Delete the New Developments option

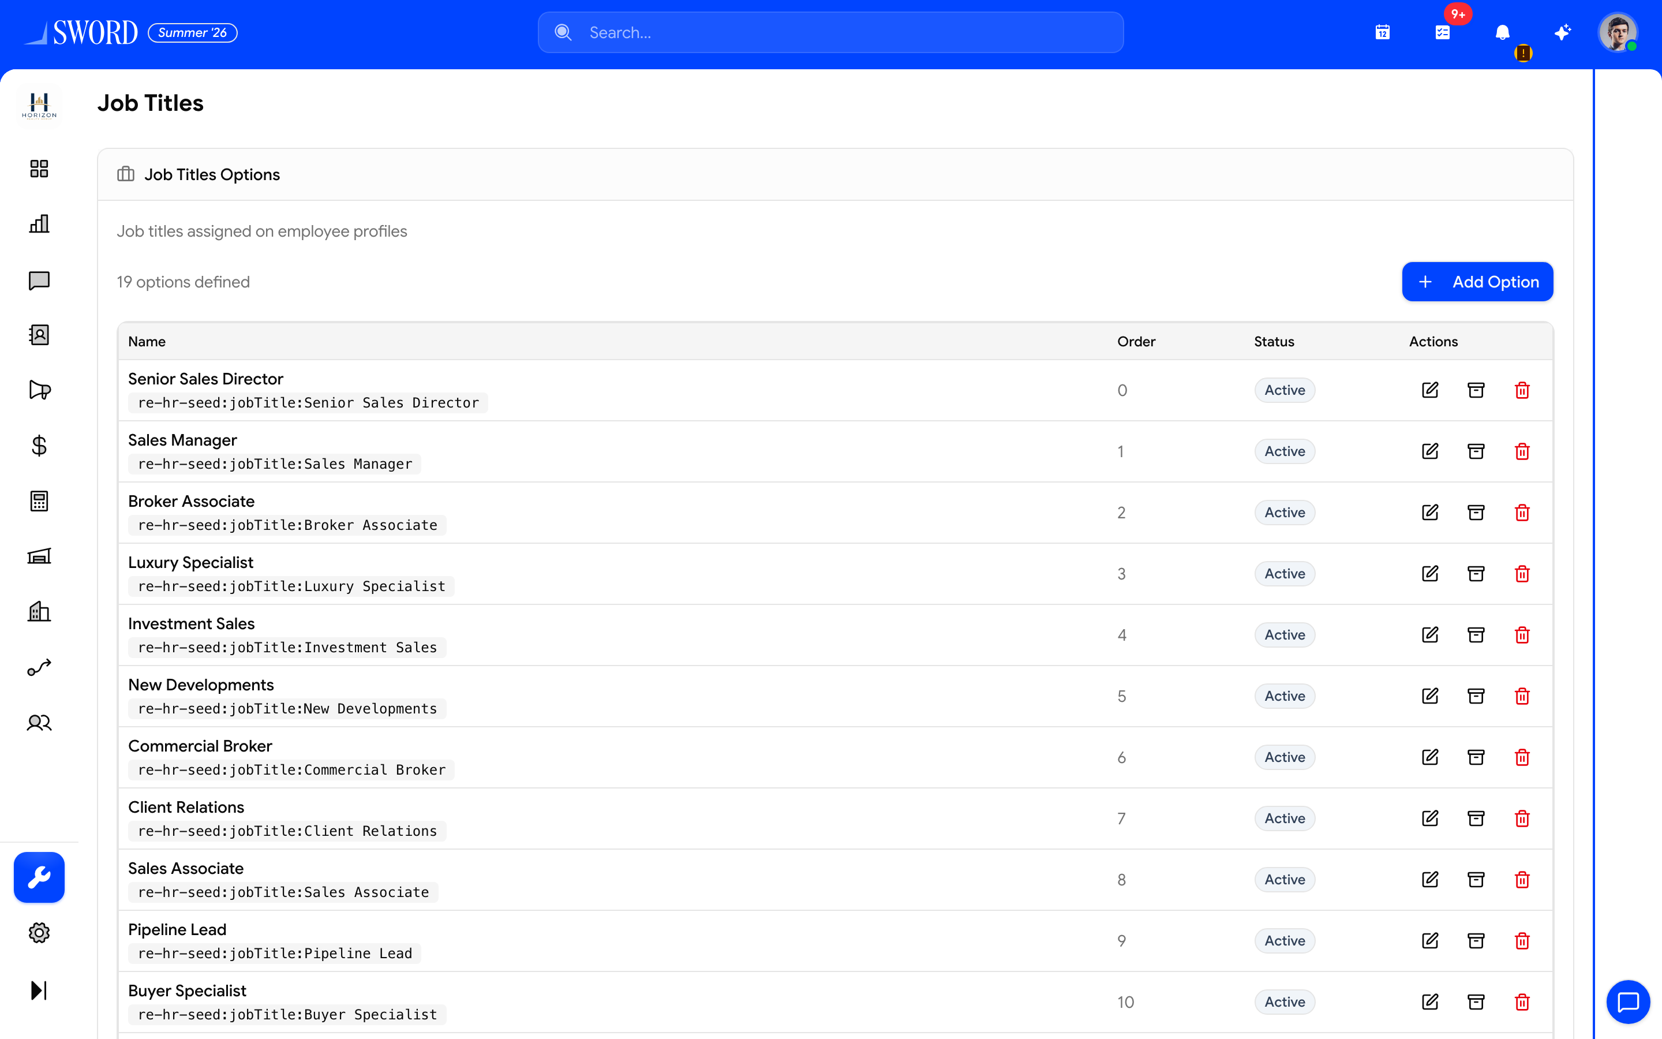coord(1522,696)
